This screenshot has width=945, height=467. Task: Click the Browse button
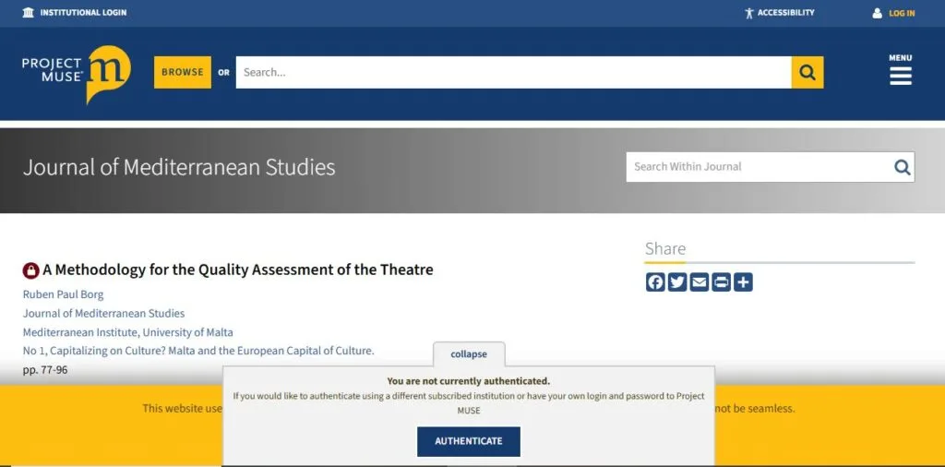pyautogui.click(x=183, y=72)
